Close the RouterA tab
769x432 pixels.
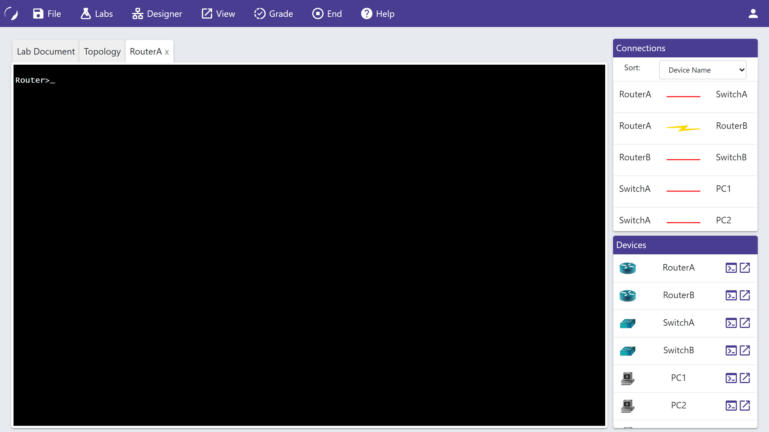pos(167,52)
